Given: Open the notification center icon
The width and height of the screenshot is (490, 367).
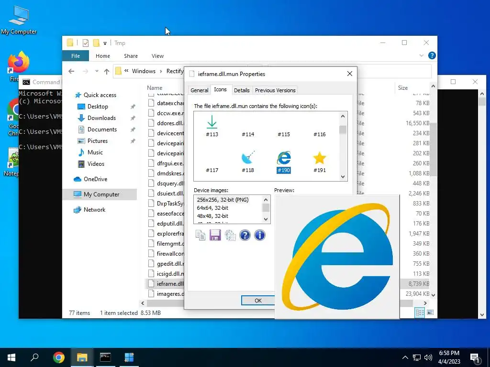Looking at the screenshot, I should (475, 357).
